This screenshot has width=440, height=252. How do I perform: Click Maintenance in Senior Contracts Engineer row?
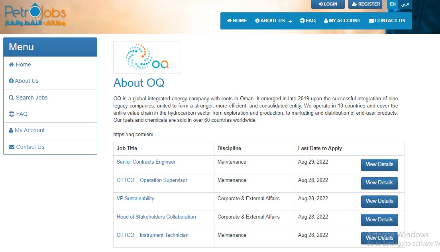pyautogui.click(x=232, y=162)
